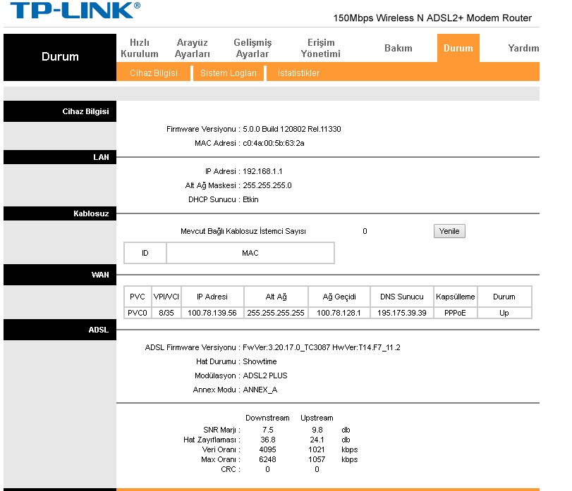Click the Hat Durumu value Showtime

pyautogui.click(x=260, y=361)
